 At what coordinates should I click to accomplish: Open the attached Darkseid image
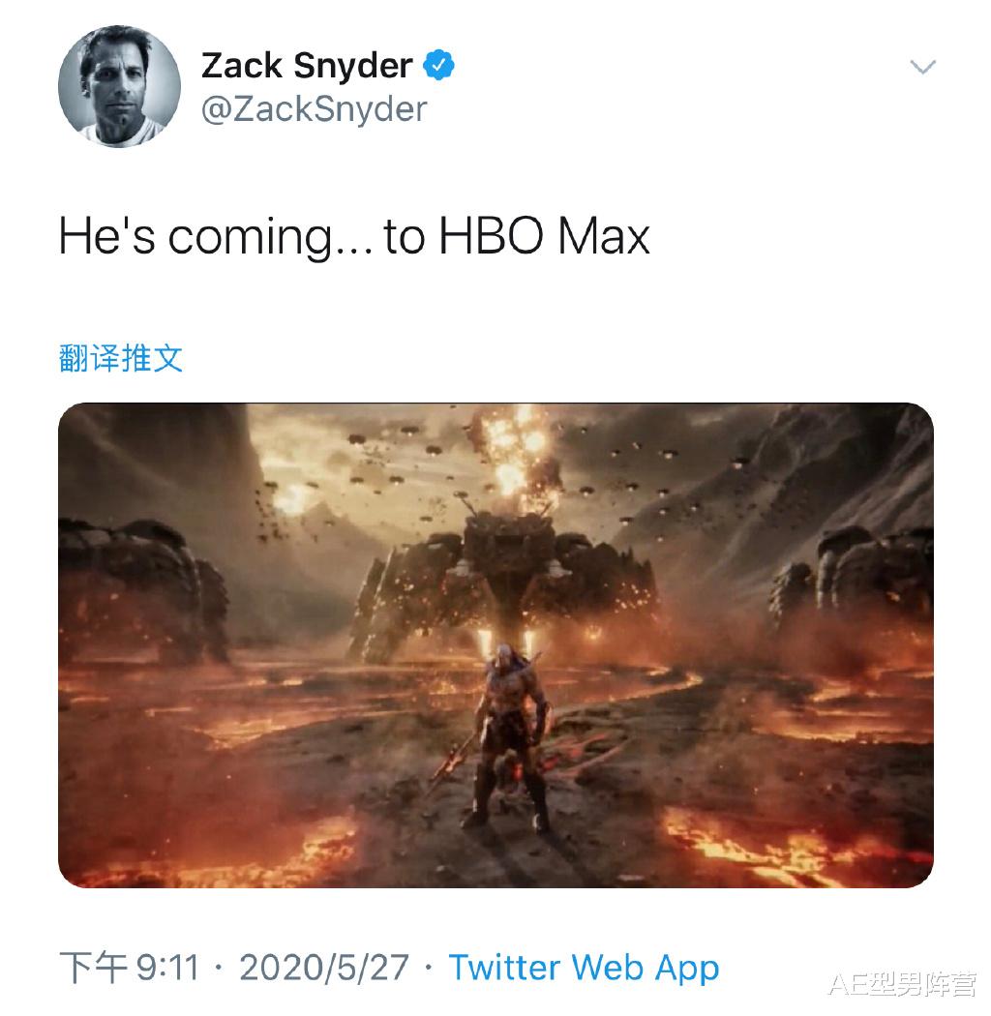(495, 645)
